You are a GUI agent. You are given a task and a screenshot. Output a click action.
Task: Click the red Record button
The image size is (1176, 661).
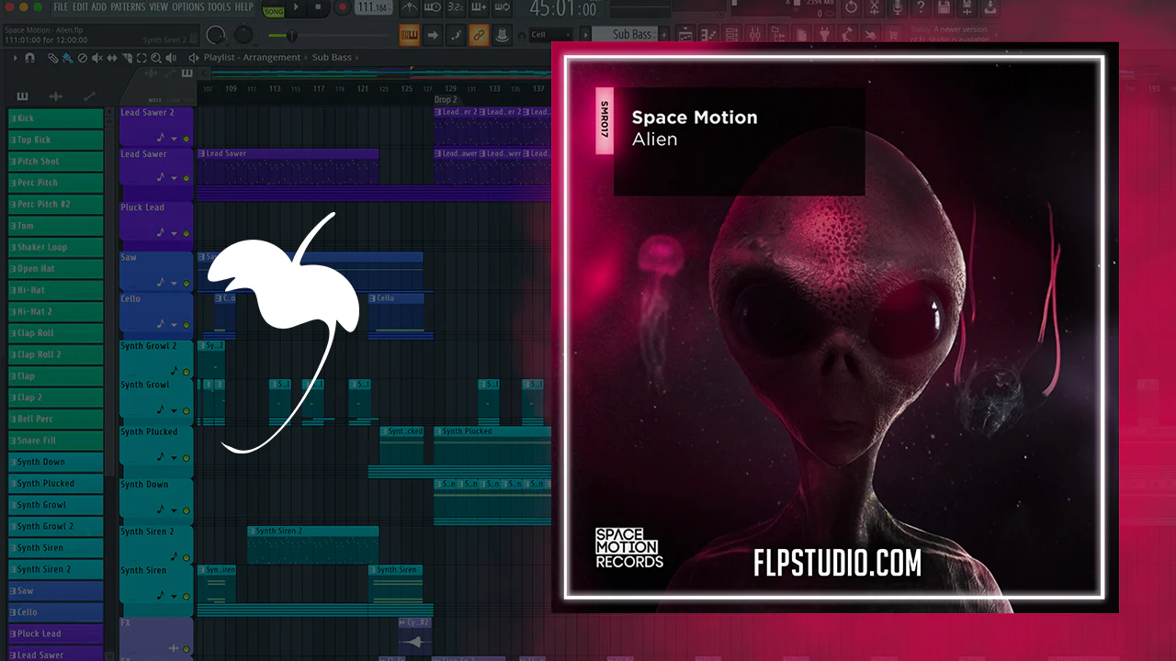click(x=342, y=8)
